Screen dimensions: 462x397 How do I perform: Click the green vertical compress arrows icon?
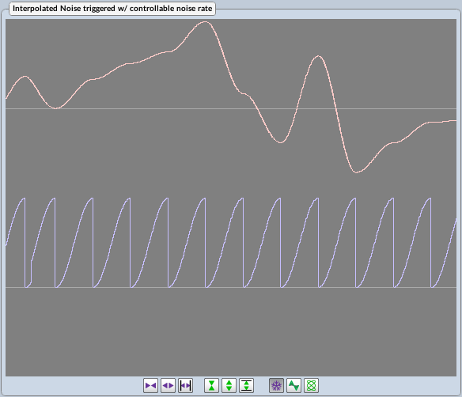211,385
